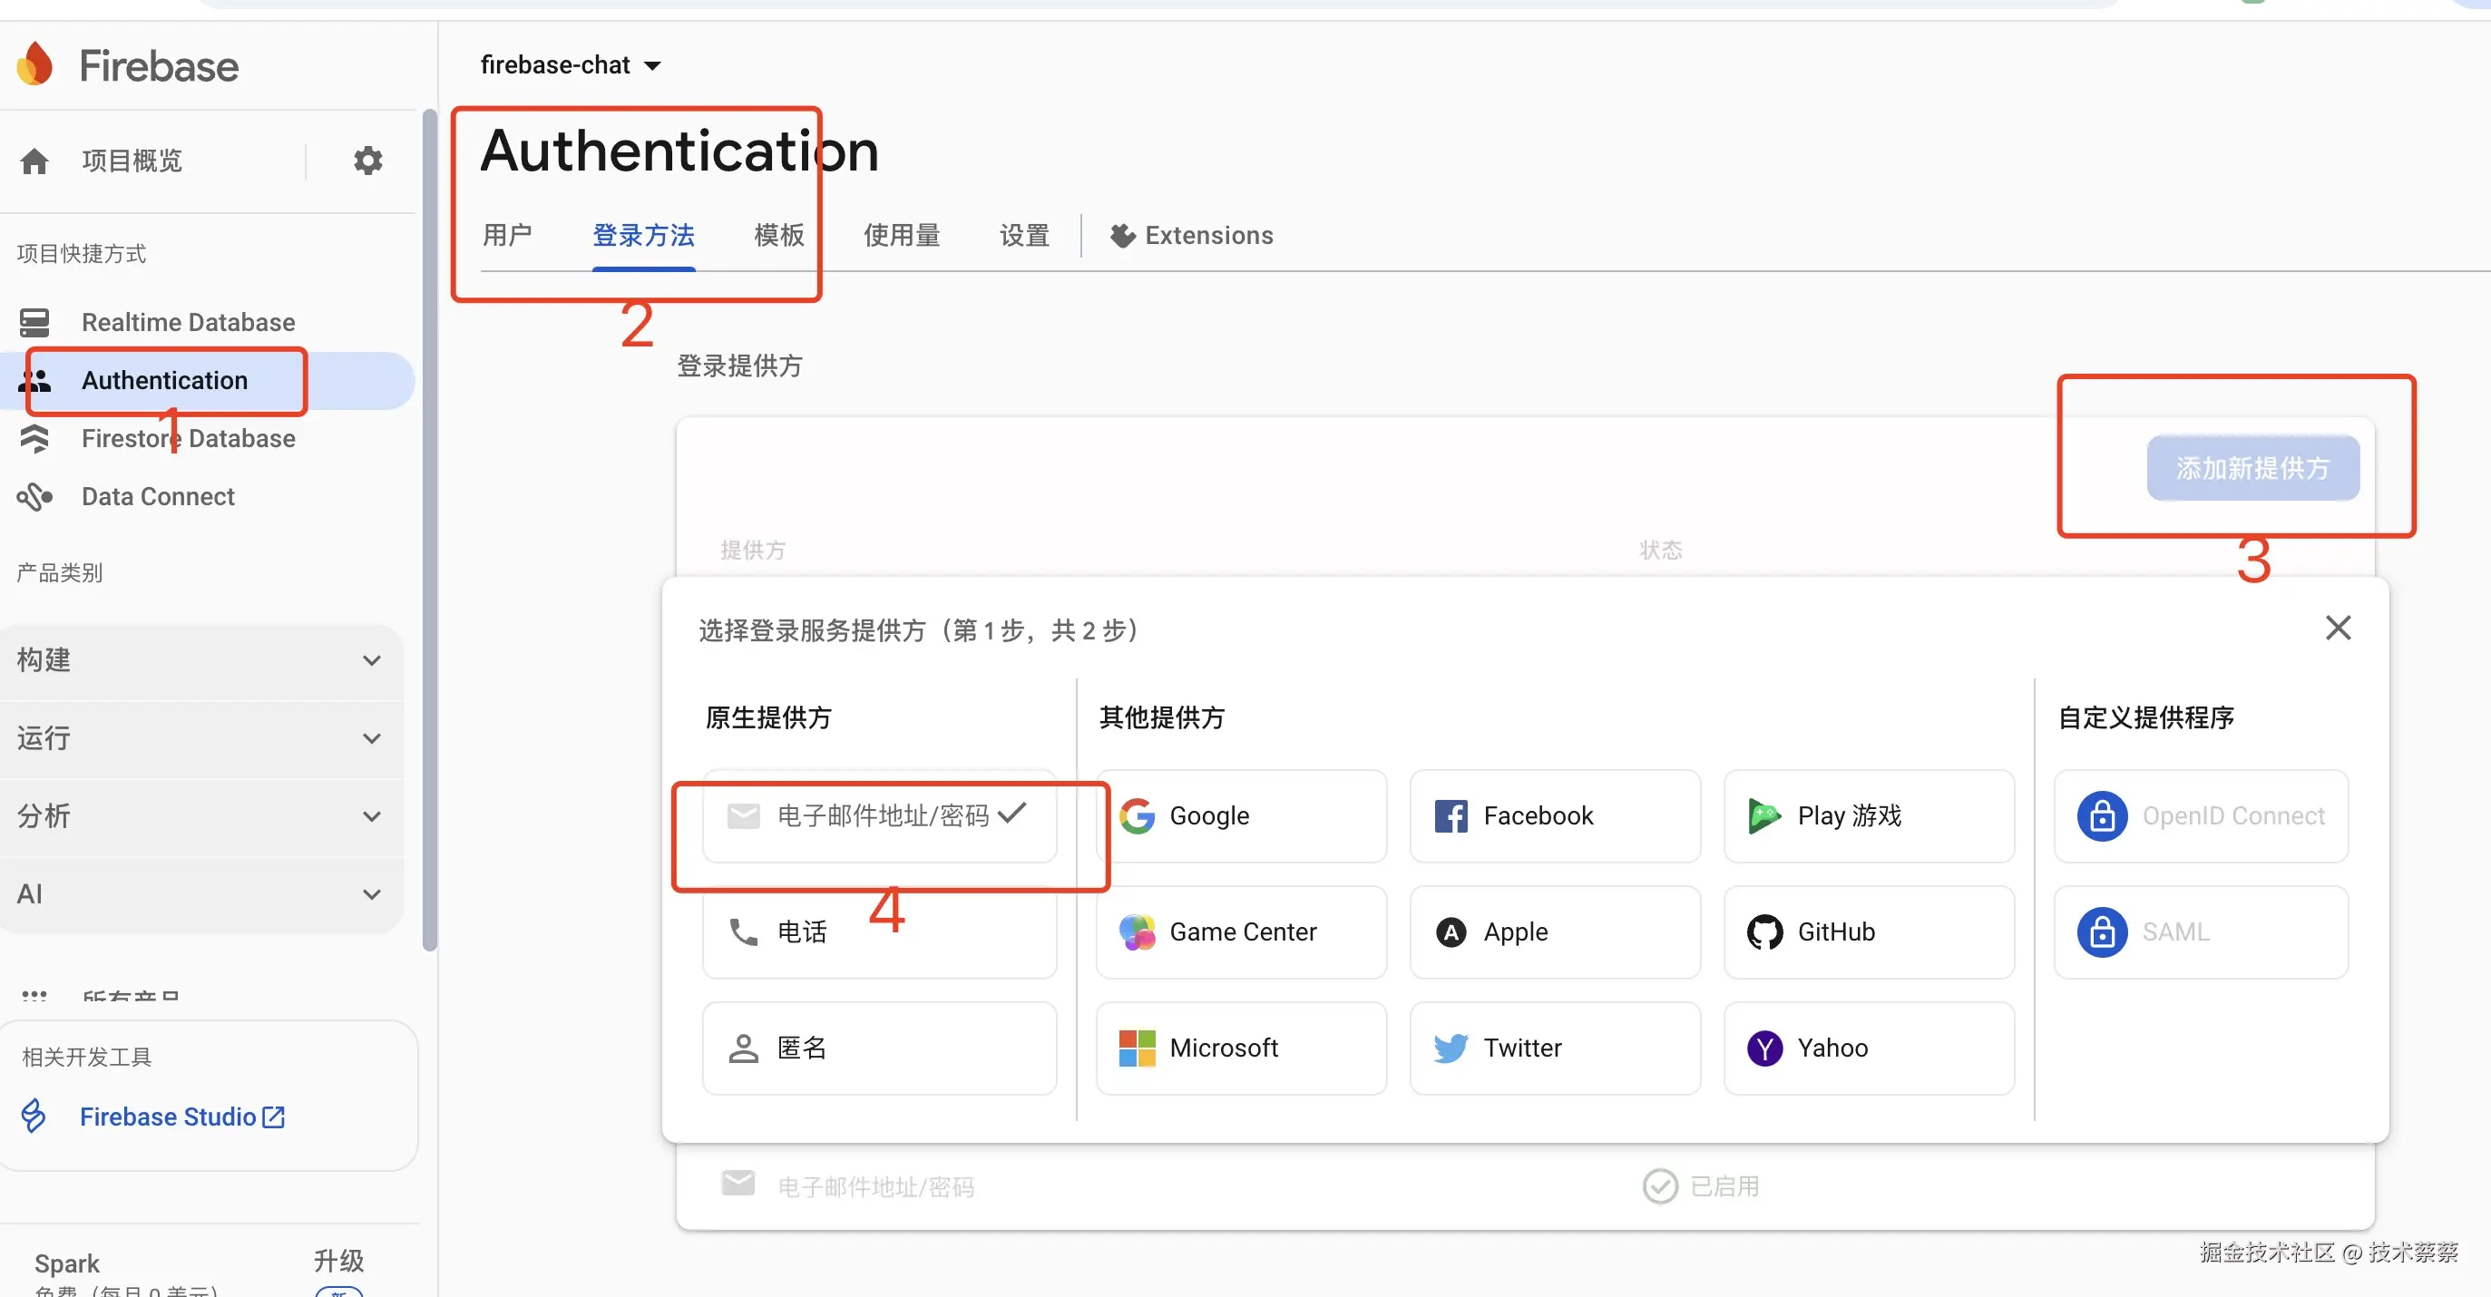Choose Microsoft as sign-in provider
The image size is (2491, 1297).
point(1241,1048)
